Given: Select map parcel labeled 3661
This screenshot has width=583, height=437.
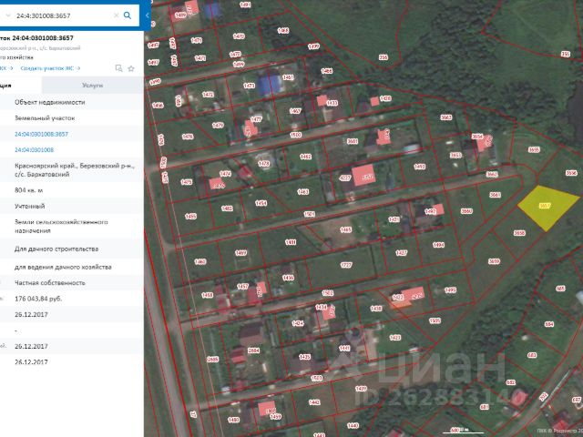Looking at the screenshot, I should pos(495,195).
